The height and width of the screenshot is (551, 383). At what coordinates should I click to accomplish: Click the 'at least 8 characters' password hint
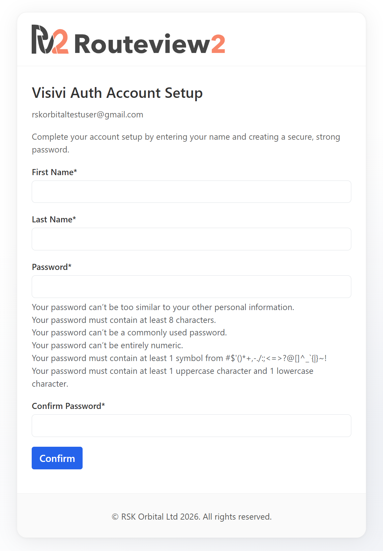click(124, 320)
